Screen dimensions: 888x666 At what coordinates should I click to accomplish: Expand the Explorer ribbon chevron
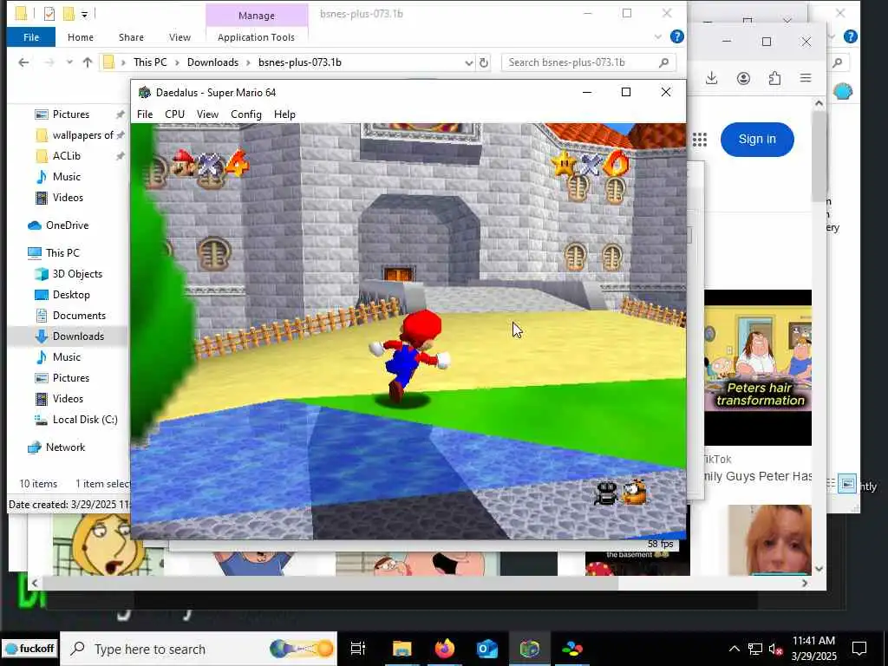(657, 37)
